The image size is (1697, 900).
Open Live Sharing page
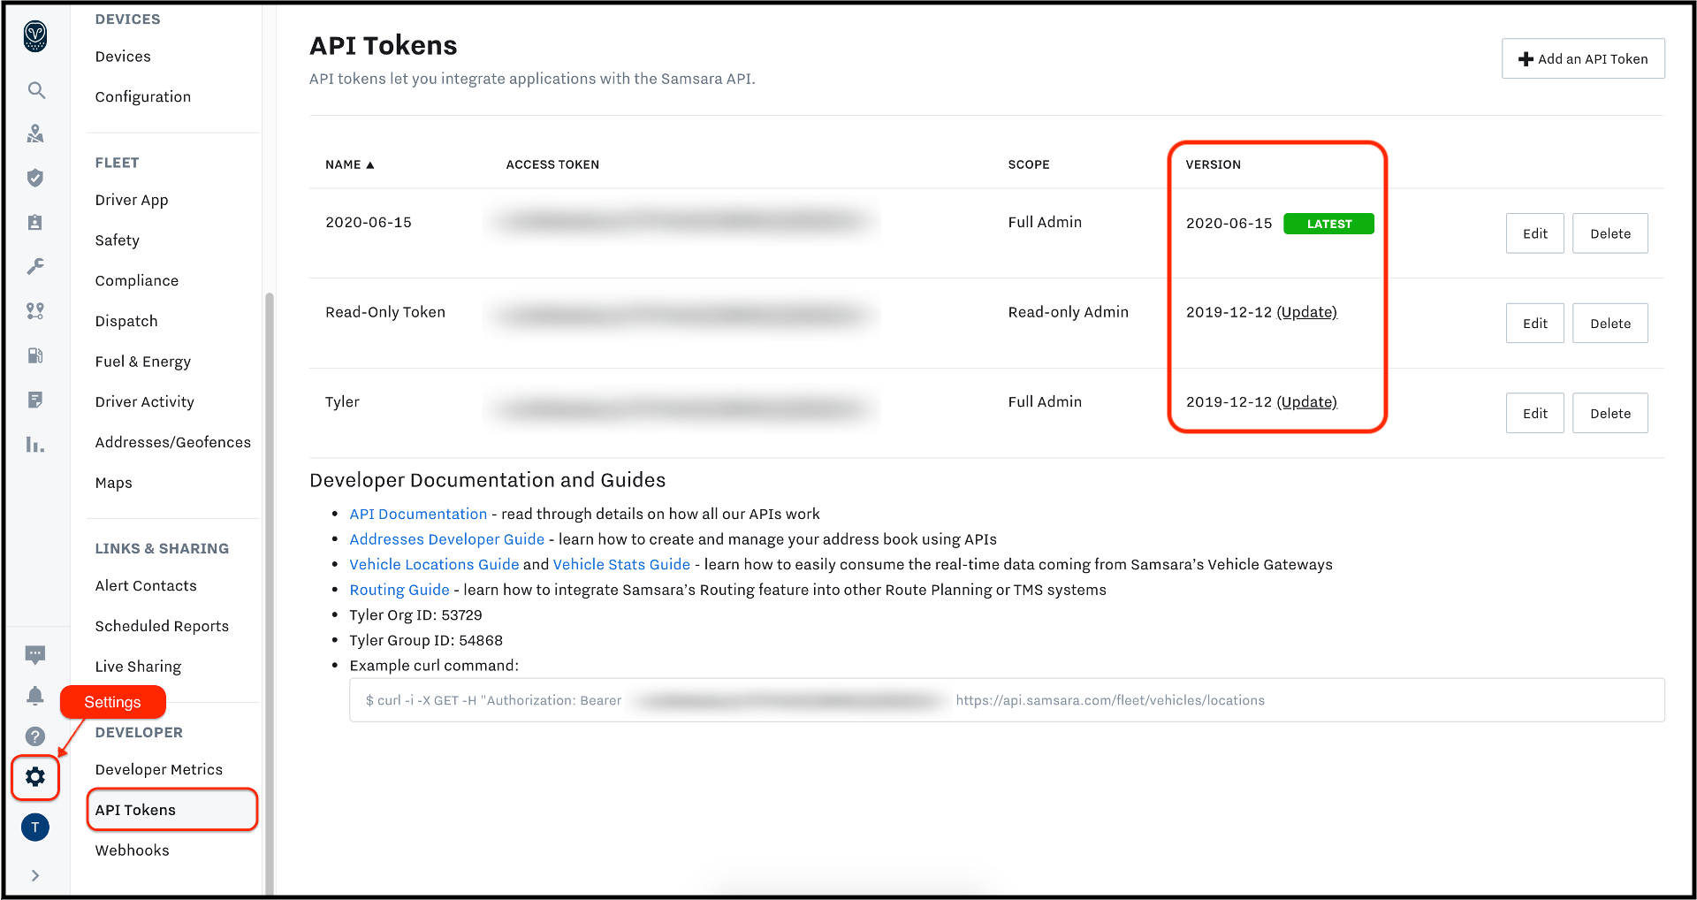click(138, 667)
